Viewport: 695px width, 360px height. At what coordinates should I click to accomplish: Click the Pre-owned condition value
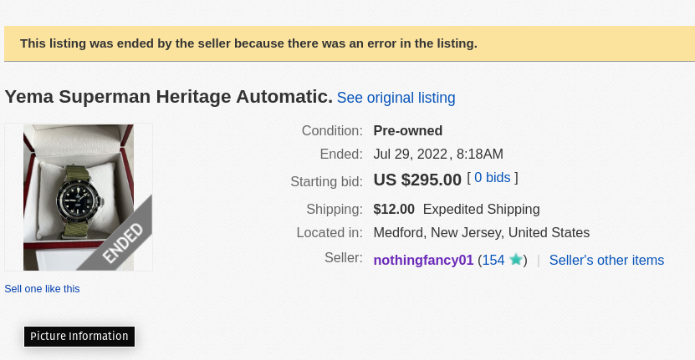click(407, 130)
